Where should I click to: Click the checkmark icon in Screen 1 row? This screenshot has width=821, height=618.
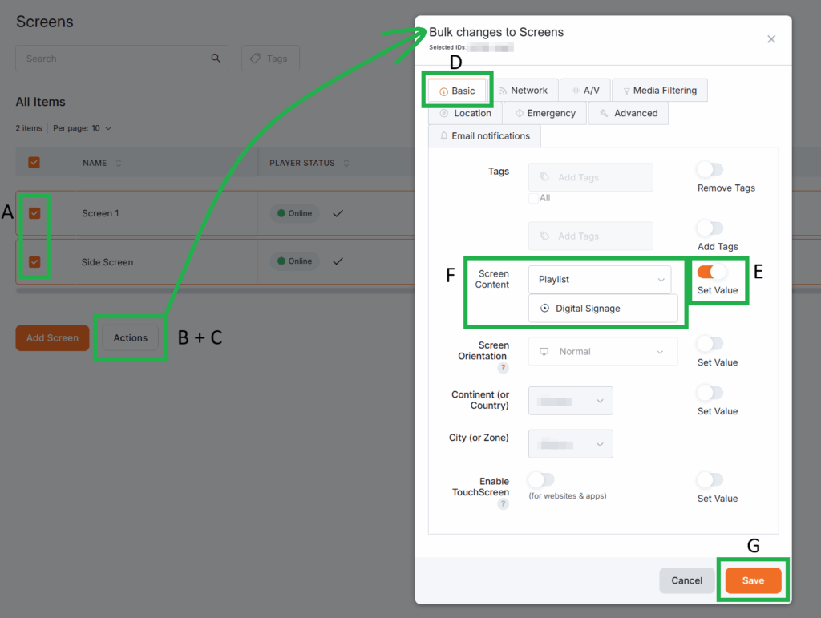point(338,213)
